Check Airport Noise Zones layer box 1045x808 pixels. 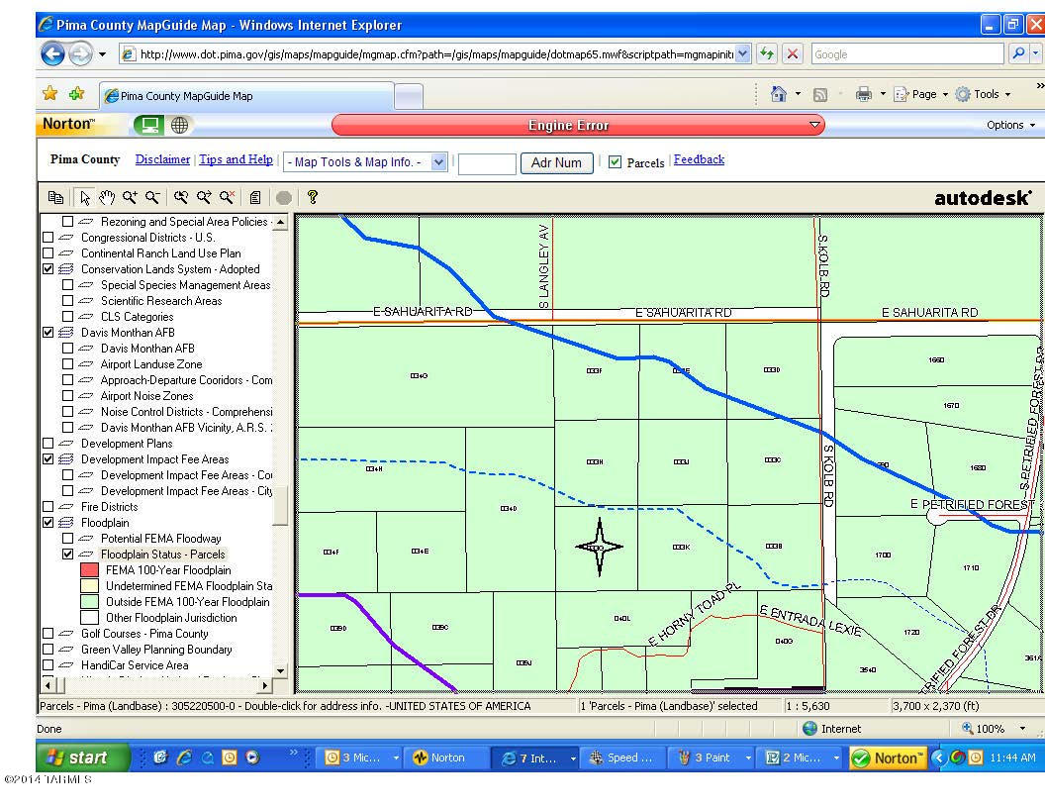68,396
